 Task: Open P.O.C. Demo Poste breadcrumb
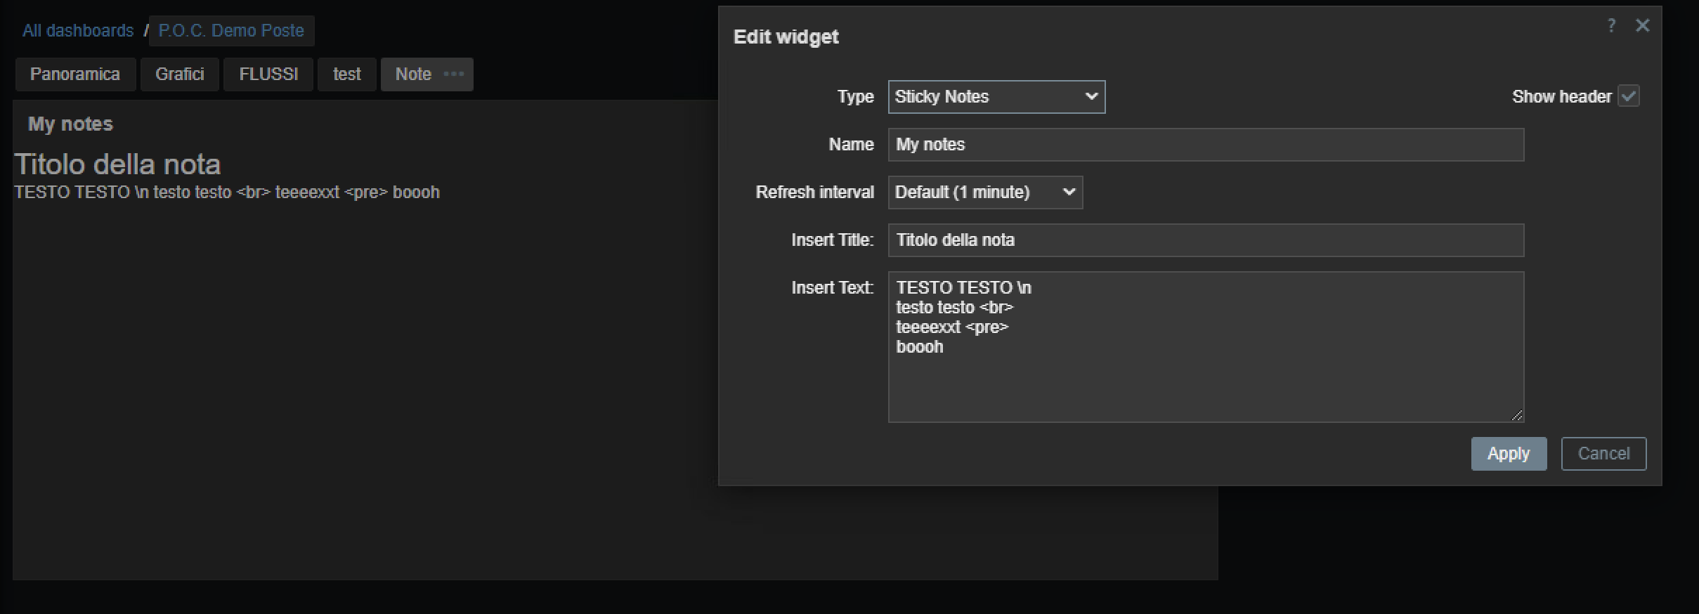tap(231, 31)
